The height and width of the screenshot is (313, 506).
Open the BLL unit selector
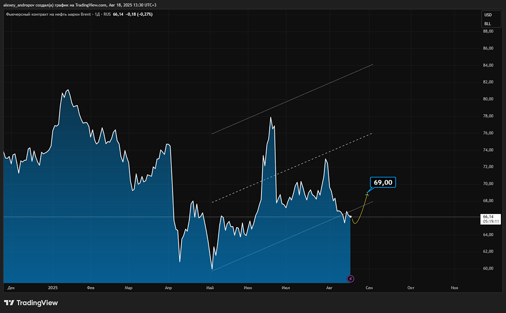488,24
